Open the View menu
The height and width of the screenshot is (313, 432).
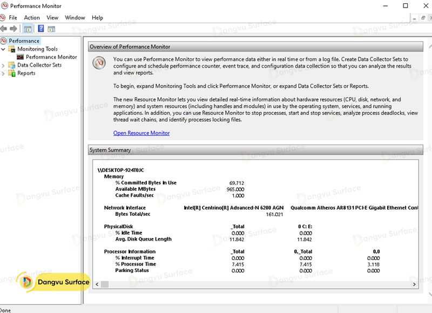(x=52, y=18)
